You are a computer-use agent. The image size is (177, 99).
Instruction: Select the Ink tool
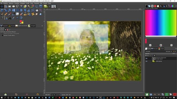pyautogui.click(x=14, y=14)
